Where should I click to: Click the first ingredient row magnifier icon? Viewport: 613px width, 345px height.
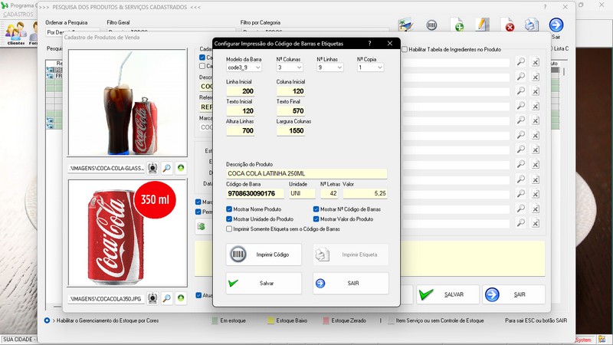click(x=520, y=62)
